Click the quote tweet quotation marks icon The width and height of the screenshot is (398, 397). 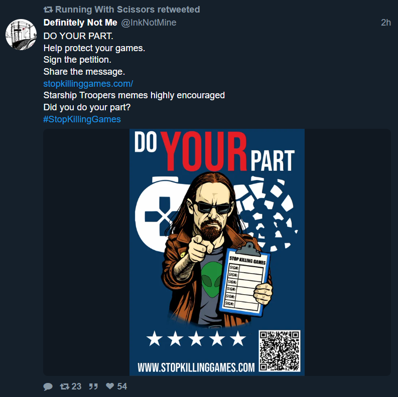93,386
